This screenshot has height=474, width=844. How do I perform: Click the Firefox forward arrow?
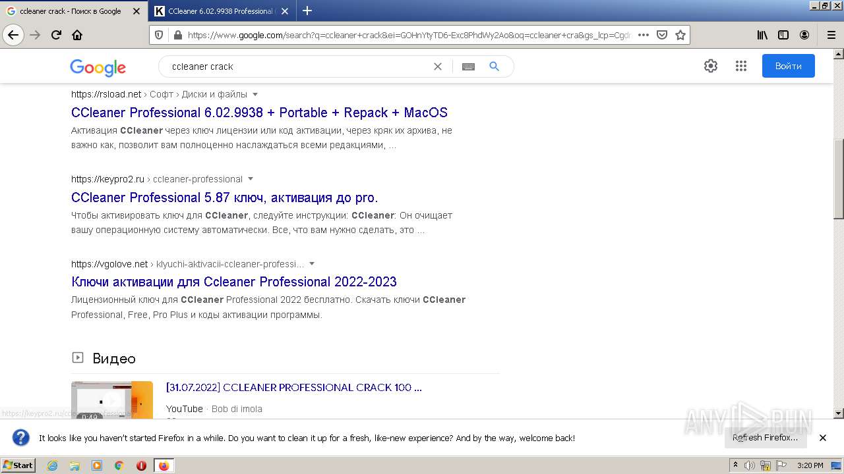pyautogui.click(x=36, y=35)
